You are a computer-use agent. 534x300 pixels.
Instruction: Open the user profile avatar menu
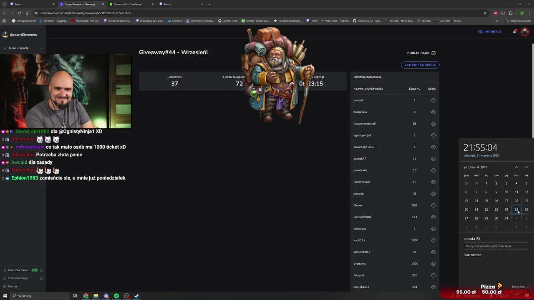[x=525, y=32]
